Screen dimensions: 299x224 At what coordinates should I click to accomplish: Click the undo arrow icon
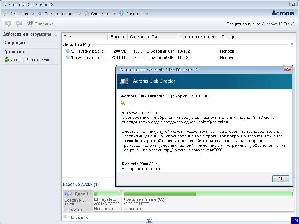pos(8,24)
